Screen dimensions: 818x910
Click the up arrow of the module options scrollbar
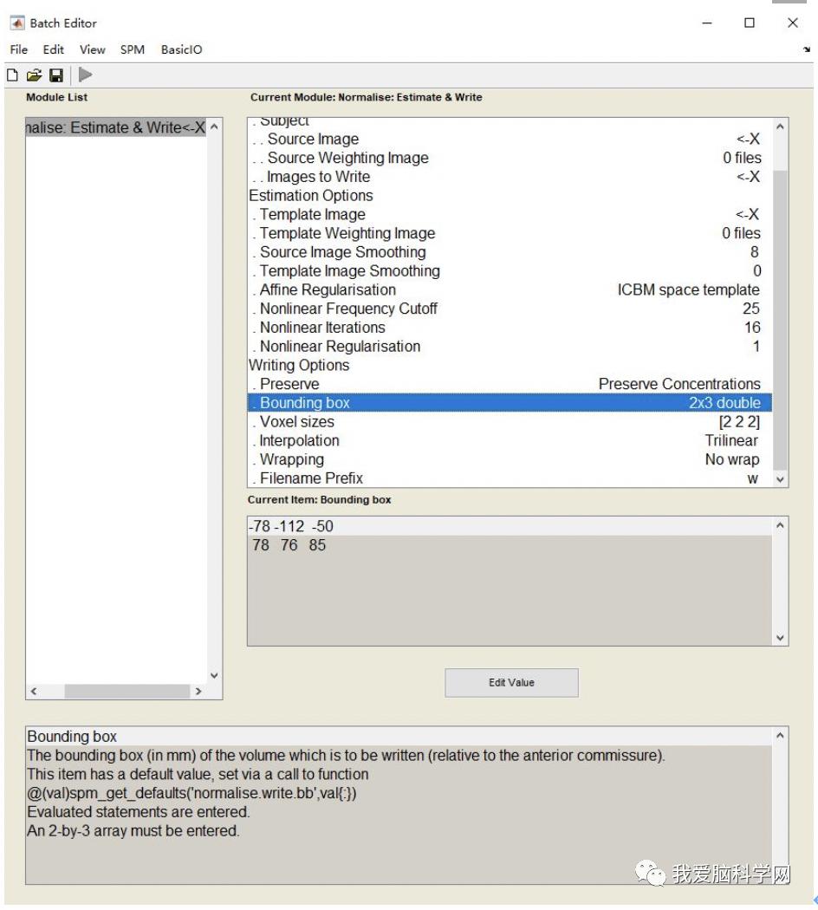click(x=780, y=127)
